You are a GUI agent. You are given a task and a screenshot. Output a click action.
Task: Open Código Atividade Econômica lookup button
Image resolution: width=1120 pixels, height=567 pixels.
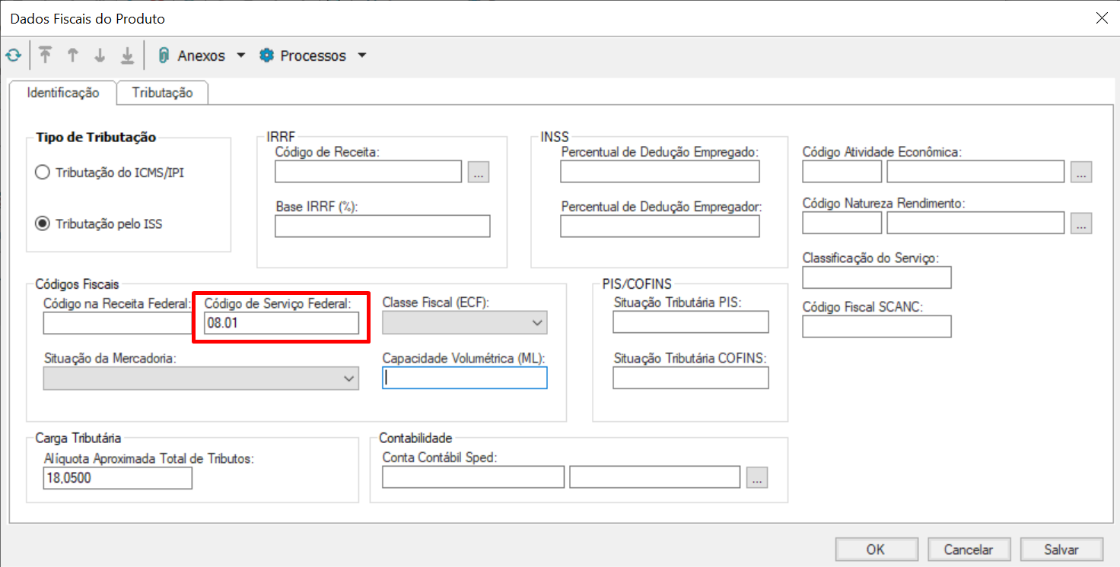pyautogui.click(x=1081, y=172)
